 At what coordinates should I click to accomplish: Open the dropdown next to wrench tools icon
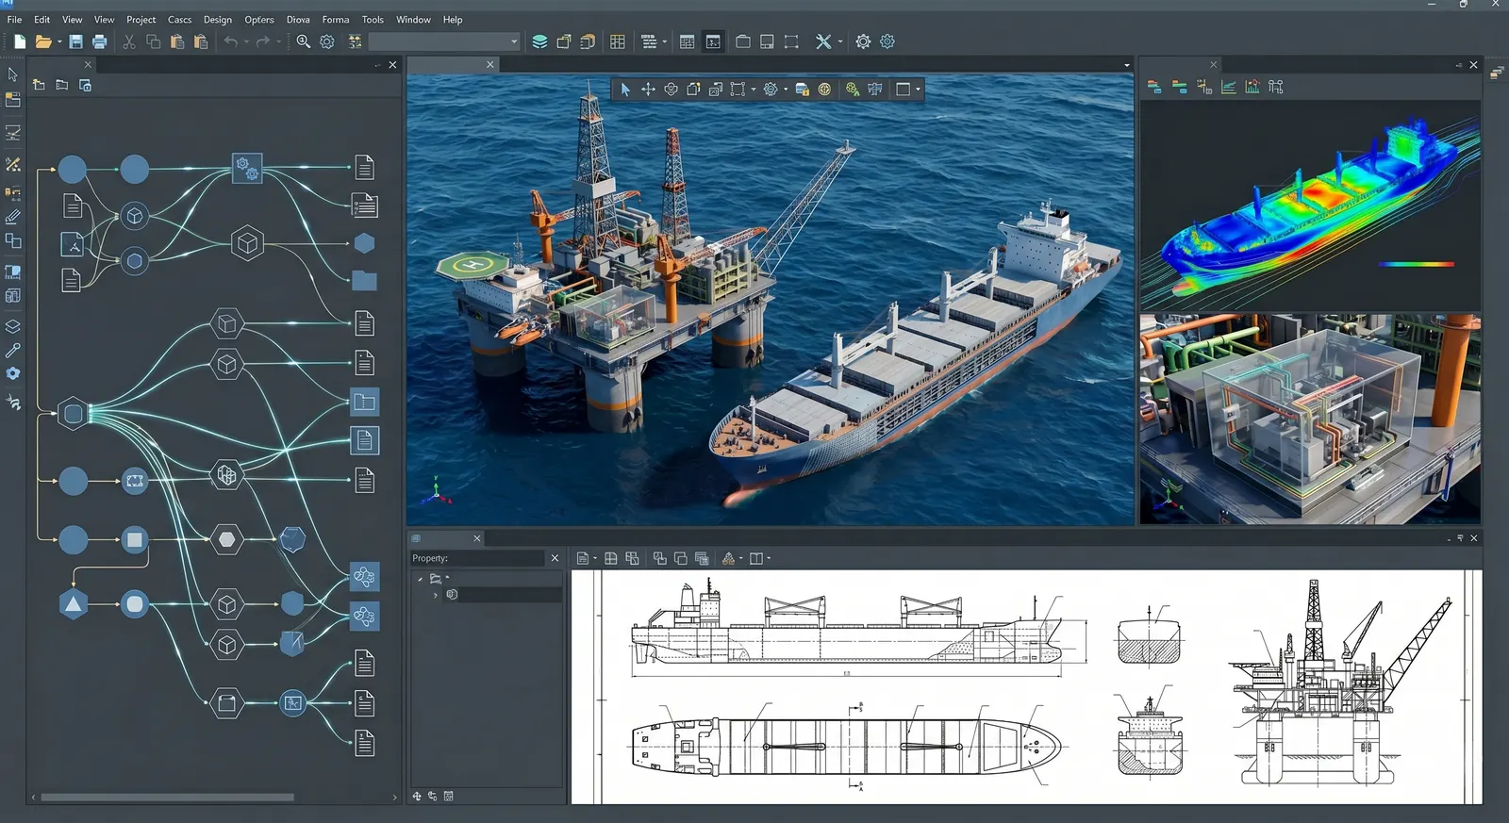click(839, 41)
